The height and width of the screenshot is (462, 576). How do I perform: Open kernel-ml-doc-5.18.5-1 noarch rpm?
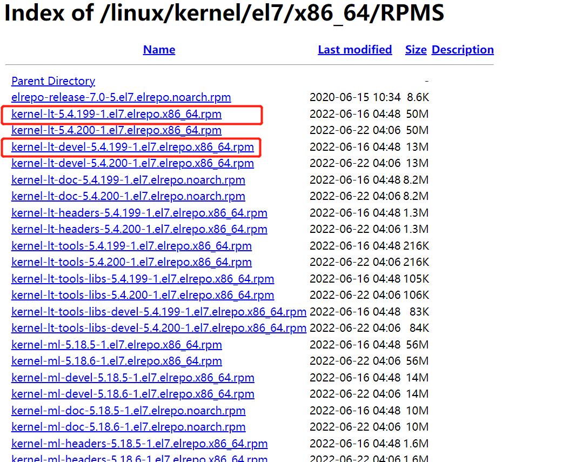tap(128, 411)
